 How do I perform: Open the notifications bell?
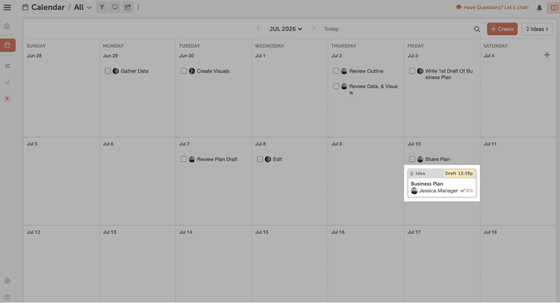coord(539,8)
